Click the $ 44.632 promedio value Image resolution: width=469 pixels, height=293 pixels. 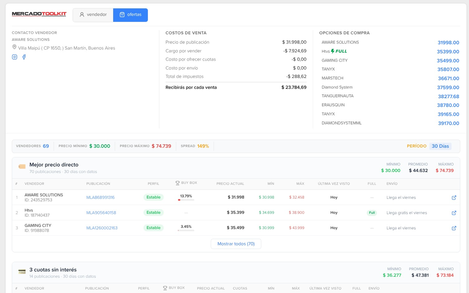[418, 171]
